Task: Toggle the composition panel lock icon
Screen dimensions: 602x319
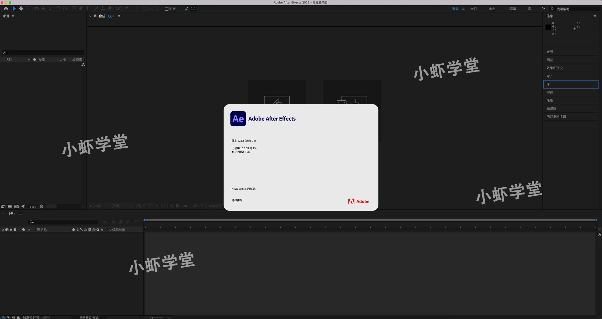Action: [95, 16]
